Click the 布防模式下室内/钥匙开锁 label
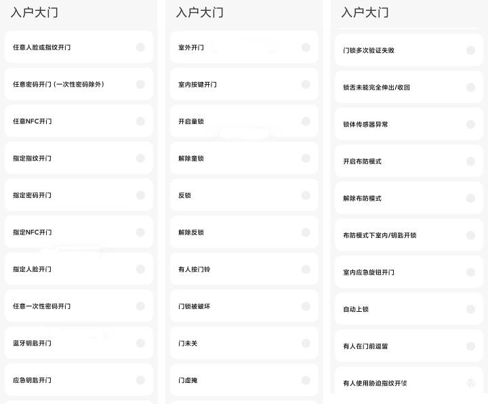Image resolution: width=488 pixels, height=404 pixels. click(x=380, y=235)
